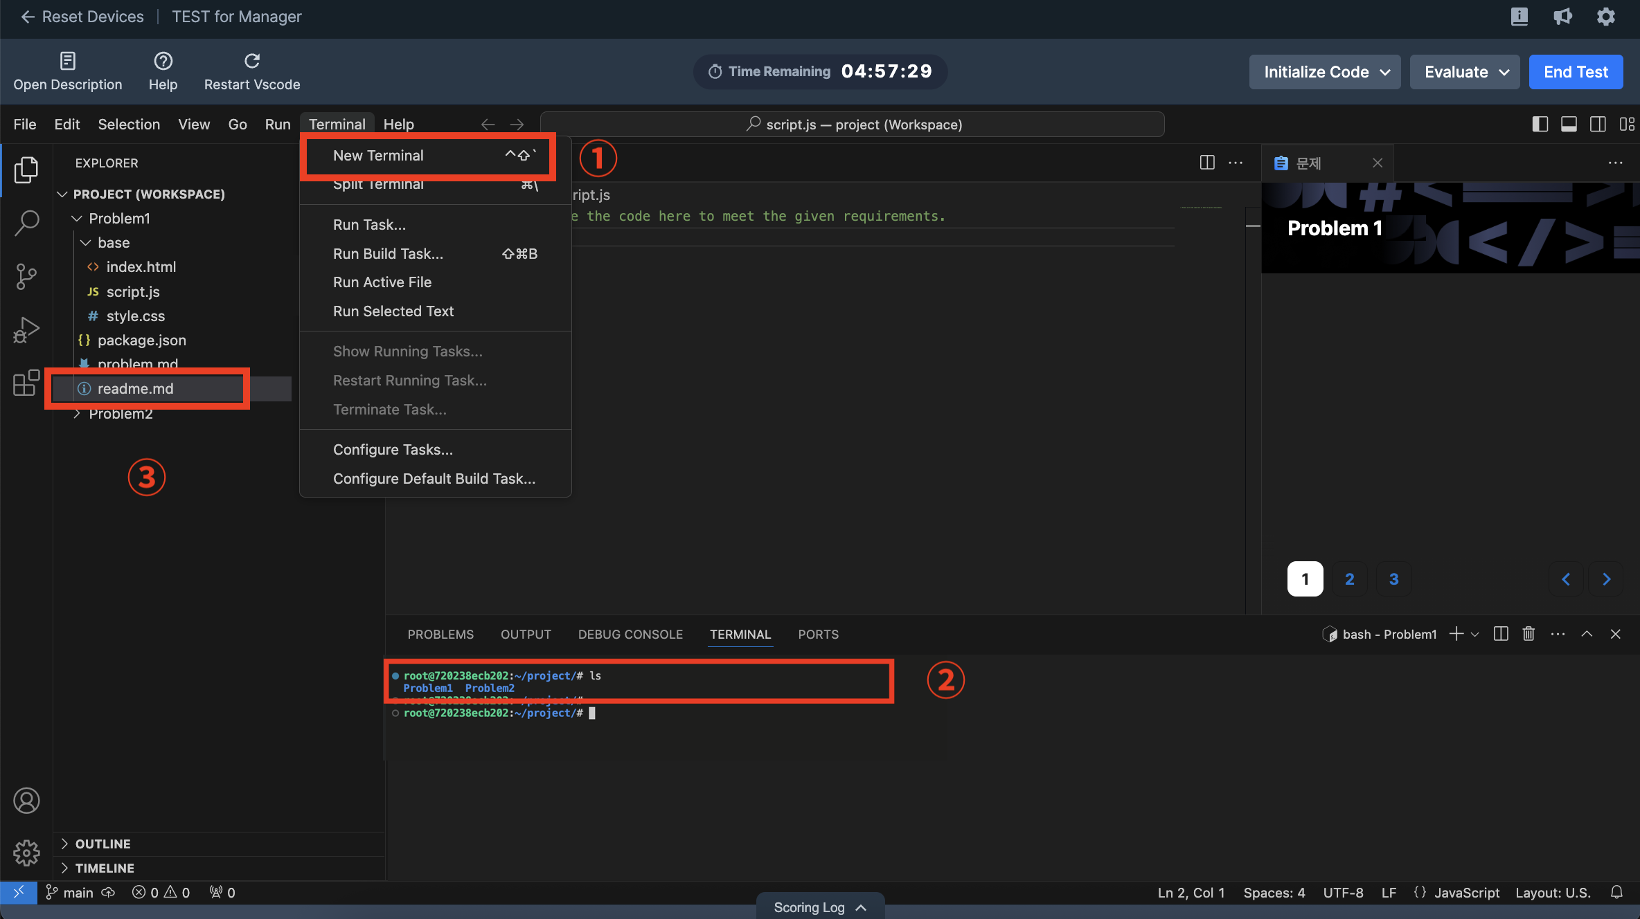This screenshot has width=1640, height=919.
Task: Toggle the secondary side bar visibility
Action: pyautogui.click(x=1598, y=125)
